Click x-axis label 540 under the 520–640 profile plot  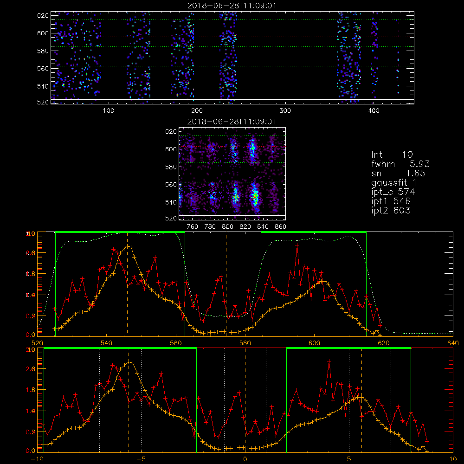107,343
